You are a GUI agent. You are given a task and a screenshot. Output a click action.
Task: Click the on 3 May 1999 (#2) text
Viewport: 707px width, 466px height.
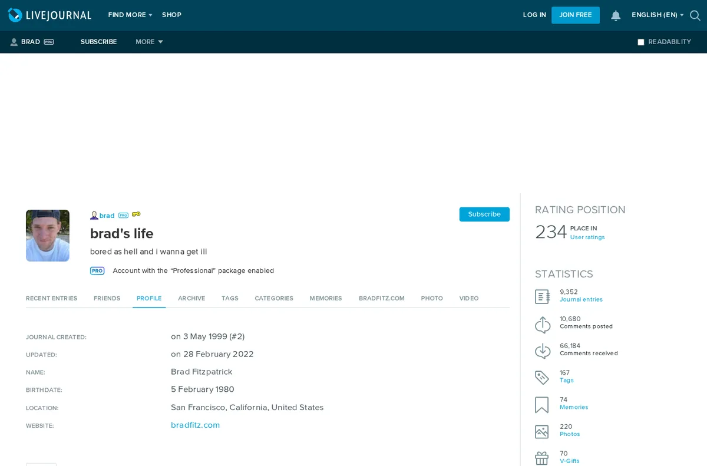coord(207,337)
